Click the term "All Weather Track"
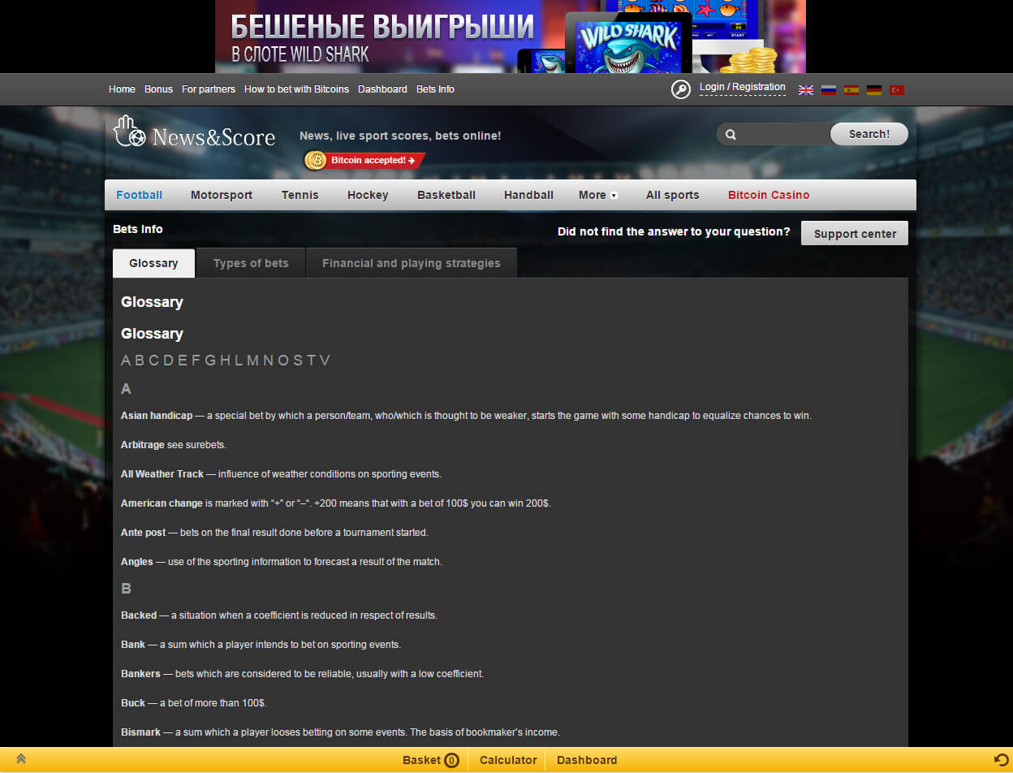 click(x=162, y=474)
